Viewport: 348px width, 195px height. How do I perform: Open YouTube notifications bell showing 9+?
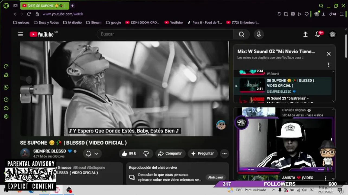318,34
